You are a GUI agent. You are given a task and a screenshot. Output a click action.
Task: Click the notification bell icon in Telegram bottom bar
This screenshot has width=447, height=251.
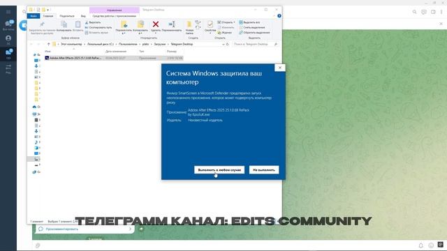point(420,245)
